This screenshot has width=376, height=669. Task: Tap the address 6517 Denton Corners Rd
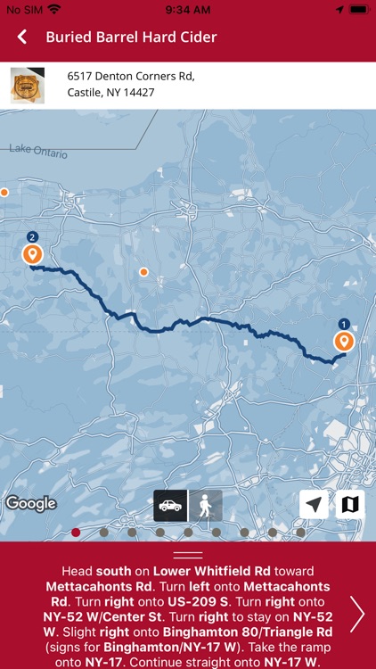pos(131,77)
